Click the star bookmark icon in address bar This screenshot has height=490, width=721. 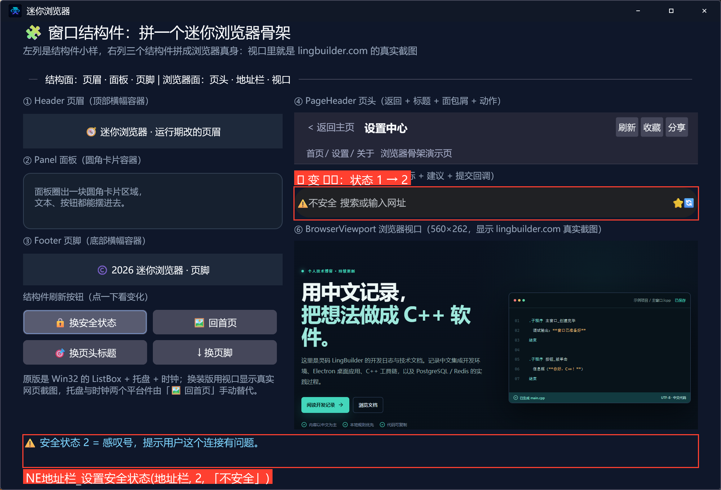(x=678, y=203)
